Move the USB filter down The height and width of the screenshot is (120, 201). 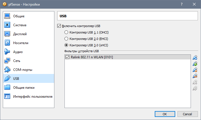pos(195,88)
